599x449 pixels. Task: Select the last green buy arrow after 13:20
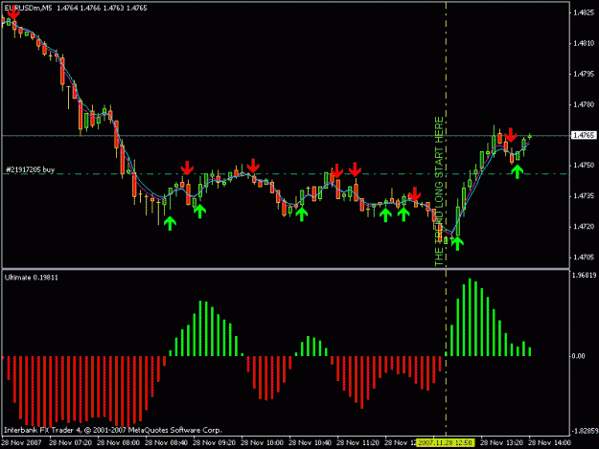[518, 171]
